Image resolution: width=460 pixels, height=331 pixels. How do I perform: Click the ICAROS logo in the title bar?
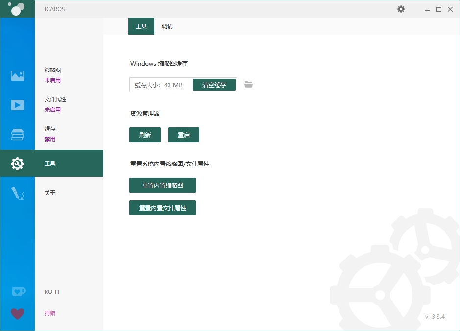[x=17, y=8]
